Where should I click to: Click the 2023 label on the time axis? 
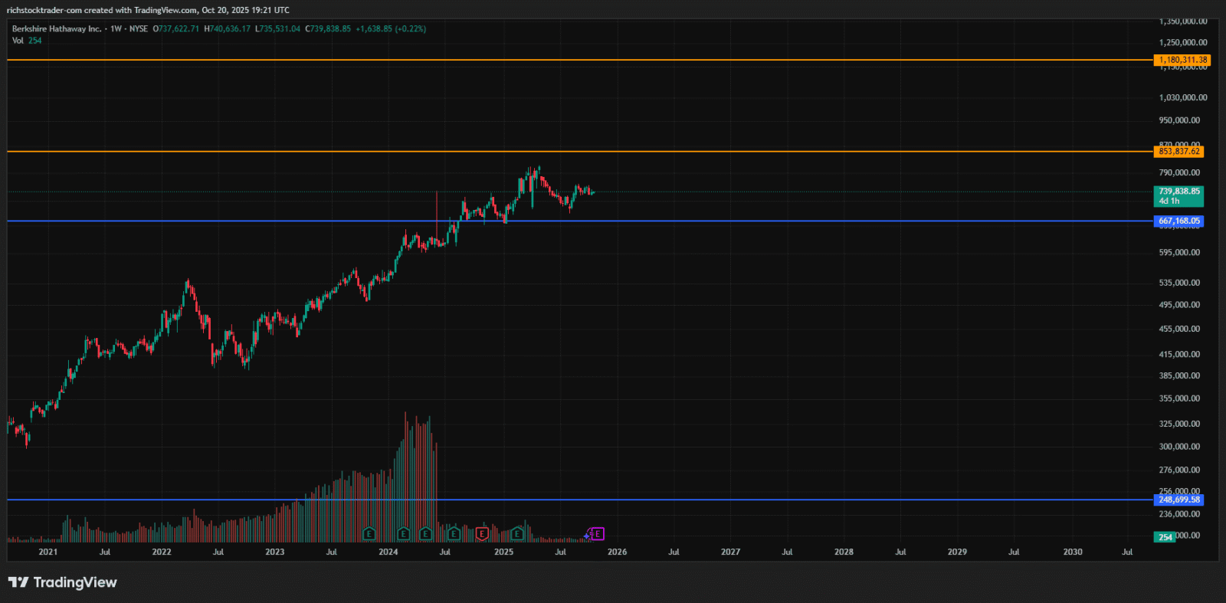pos(274,552)
